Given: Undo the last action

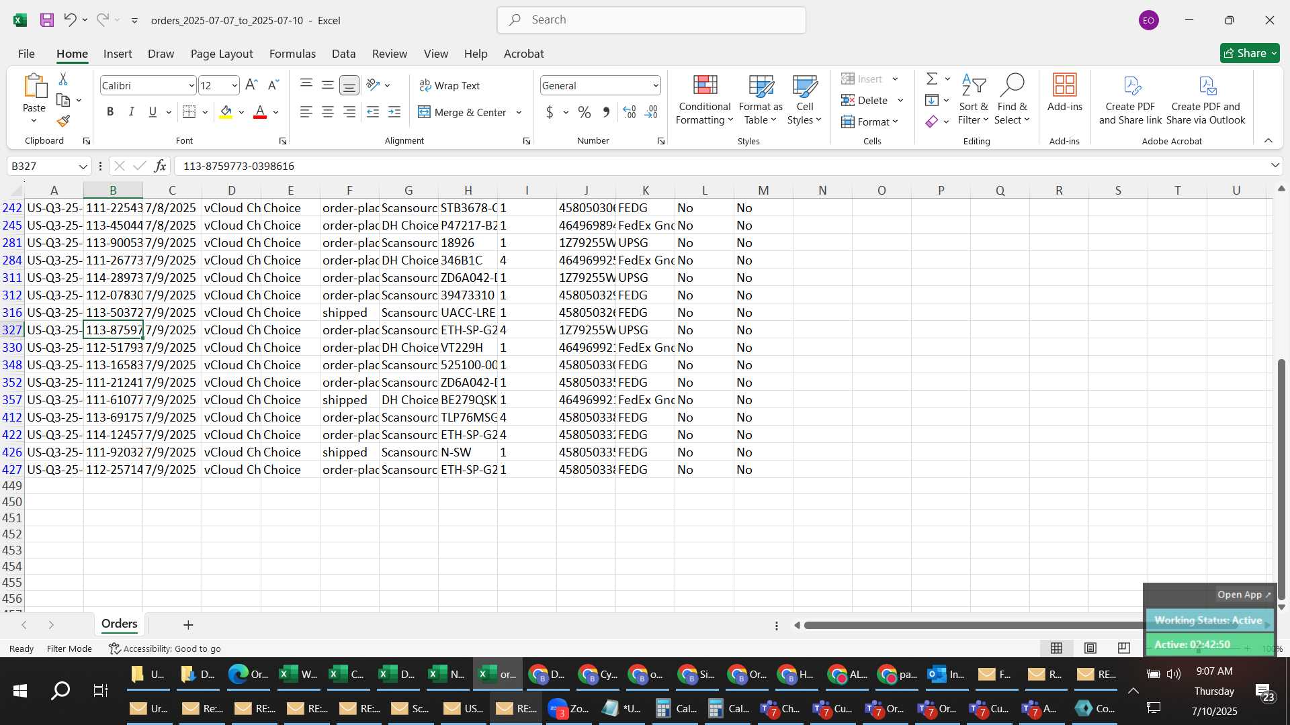Looking at the screenshot, I should click(x=70, y=20).
